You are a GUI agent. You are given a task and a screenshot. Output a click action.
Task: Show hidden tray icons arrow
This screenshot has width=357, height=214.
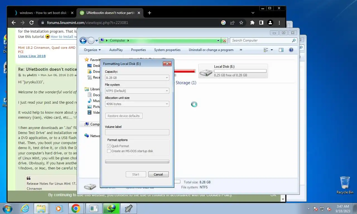tap(308, 209)
